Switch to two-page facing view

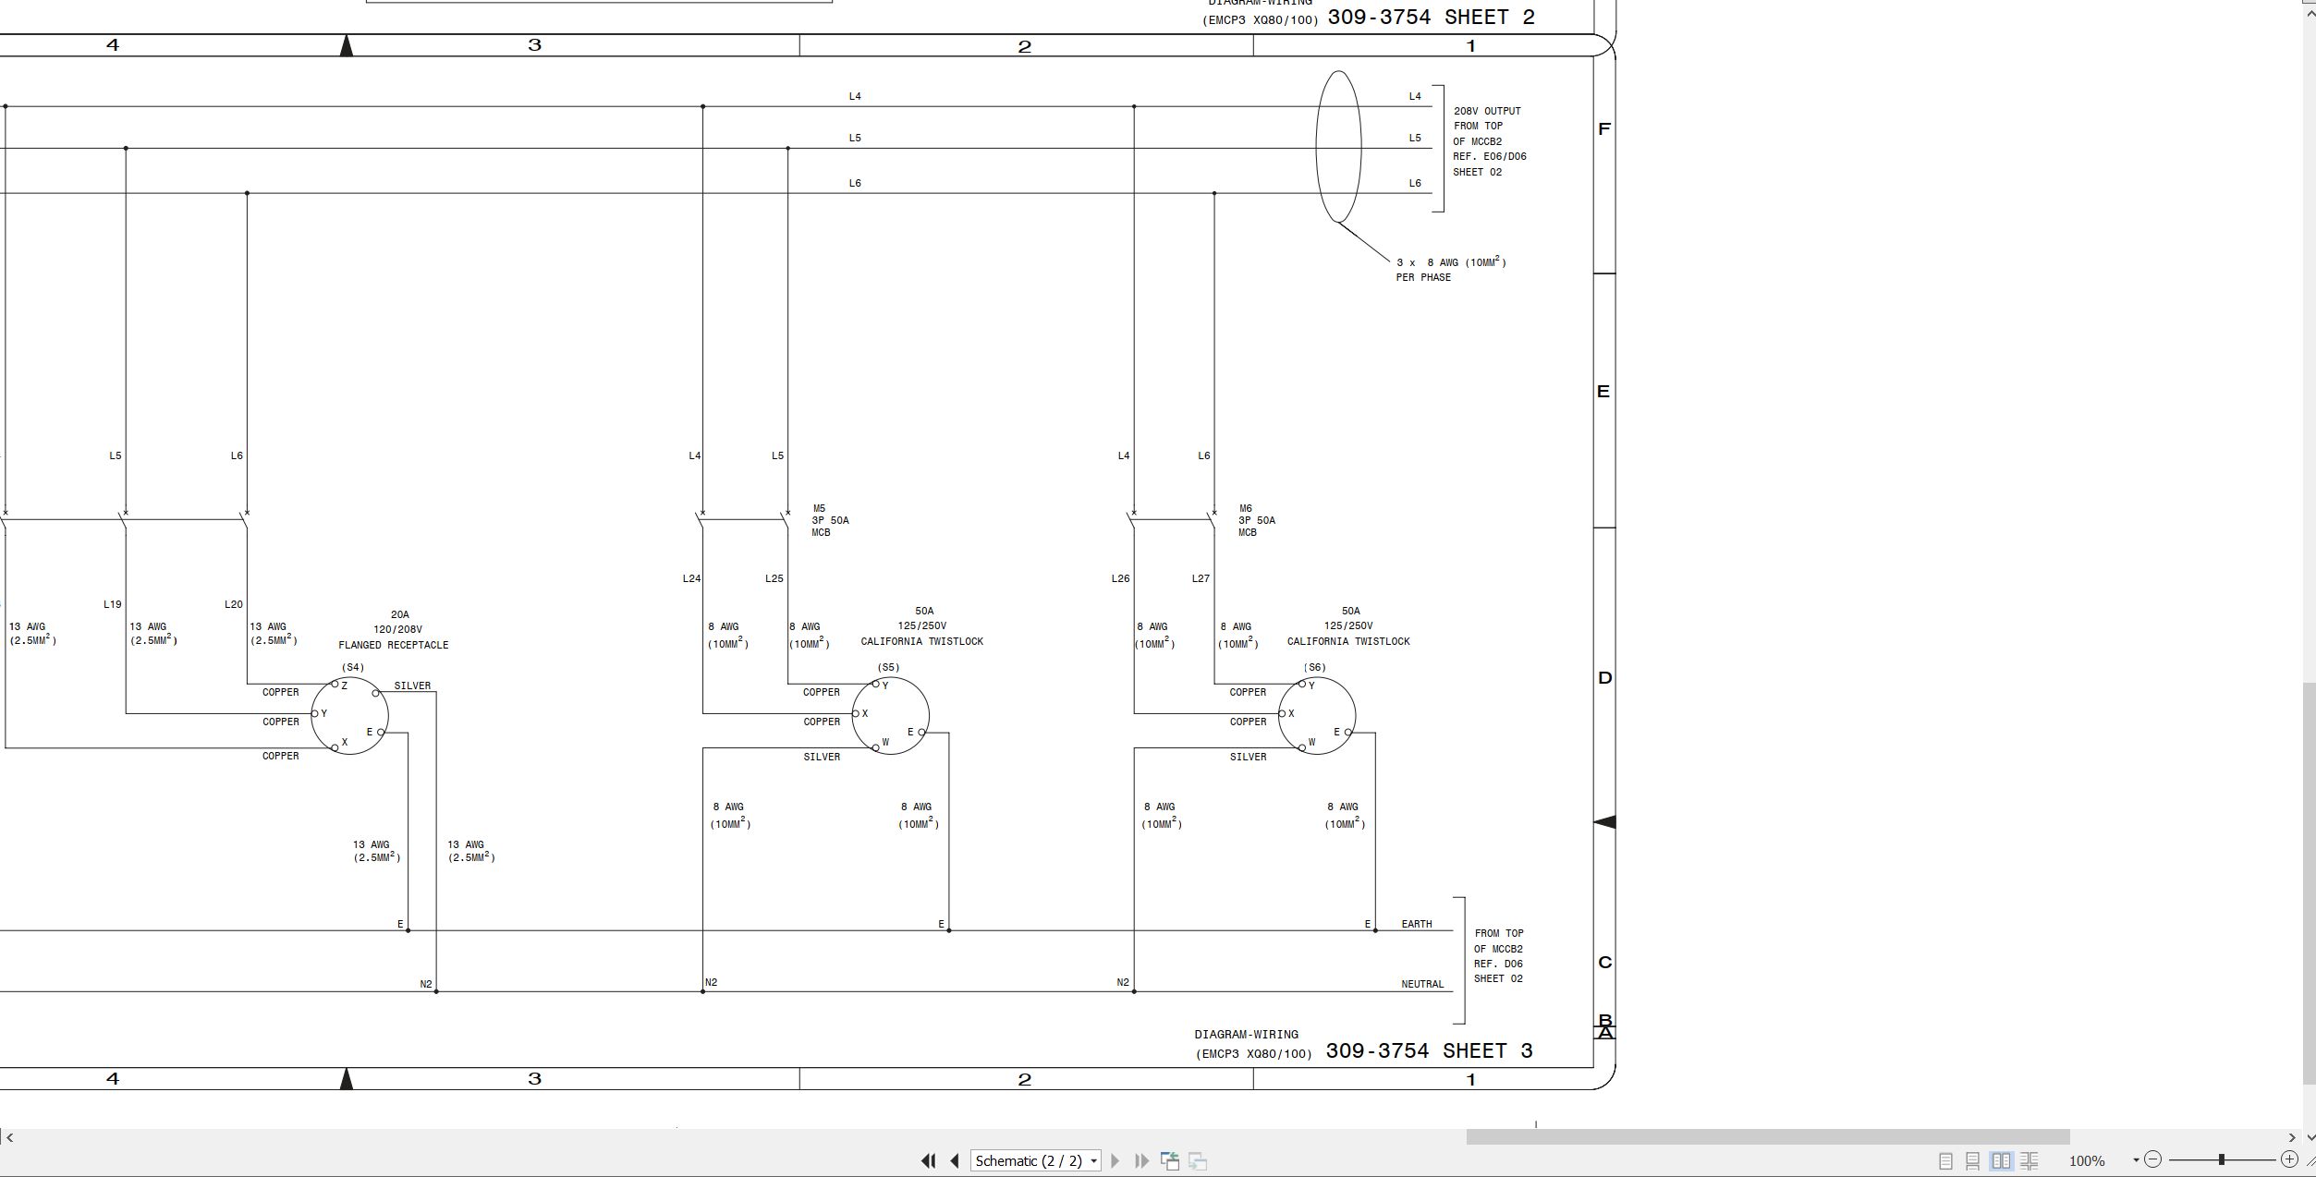(2001, 1160)
